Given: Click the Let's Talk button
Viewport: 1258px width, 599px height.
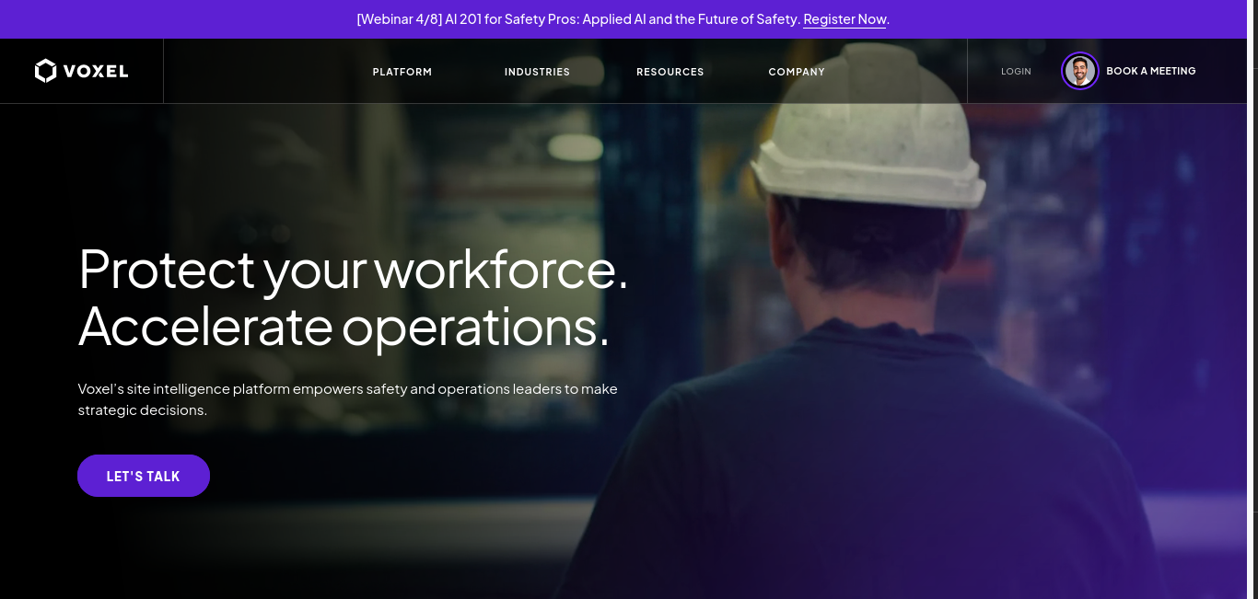Looking at the screenshot, I should [144, 476].
